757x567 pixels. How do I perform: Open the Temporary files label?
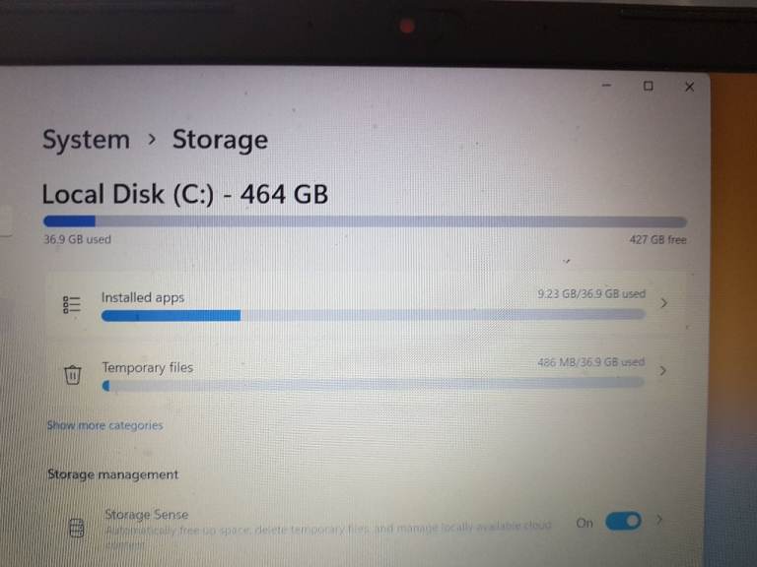147,367
